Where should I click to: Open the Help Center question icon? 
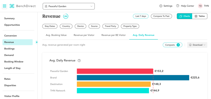178,6
